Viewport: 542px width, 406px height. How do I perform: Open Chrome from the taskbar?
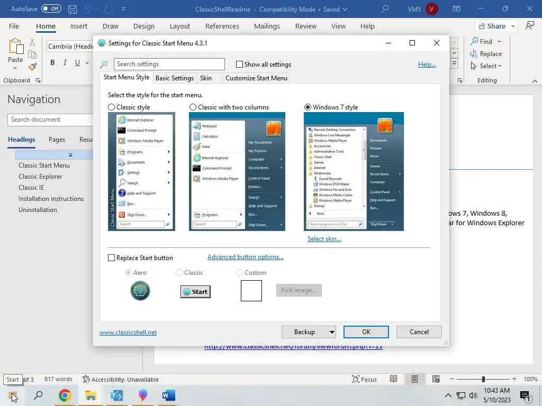click(x=65, y=395)
